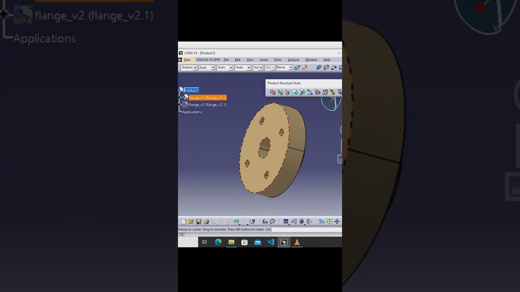520x292 pixels.
Task: Click the Replace Component icon
Action: [310, 92]
